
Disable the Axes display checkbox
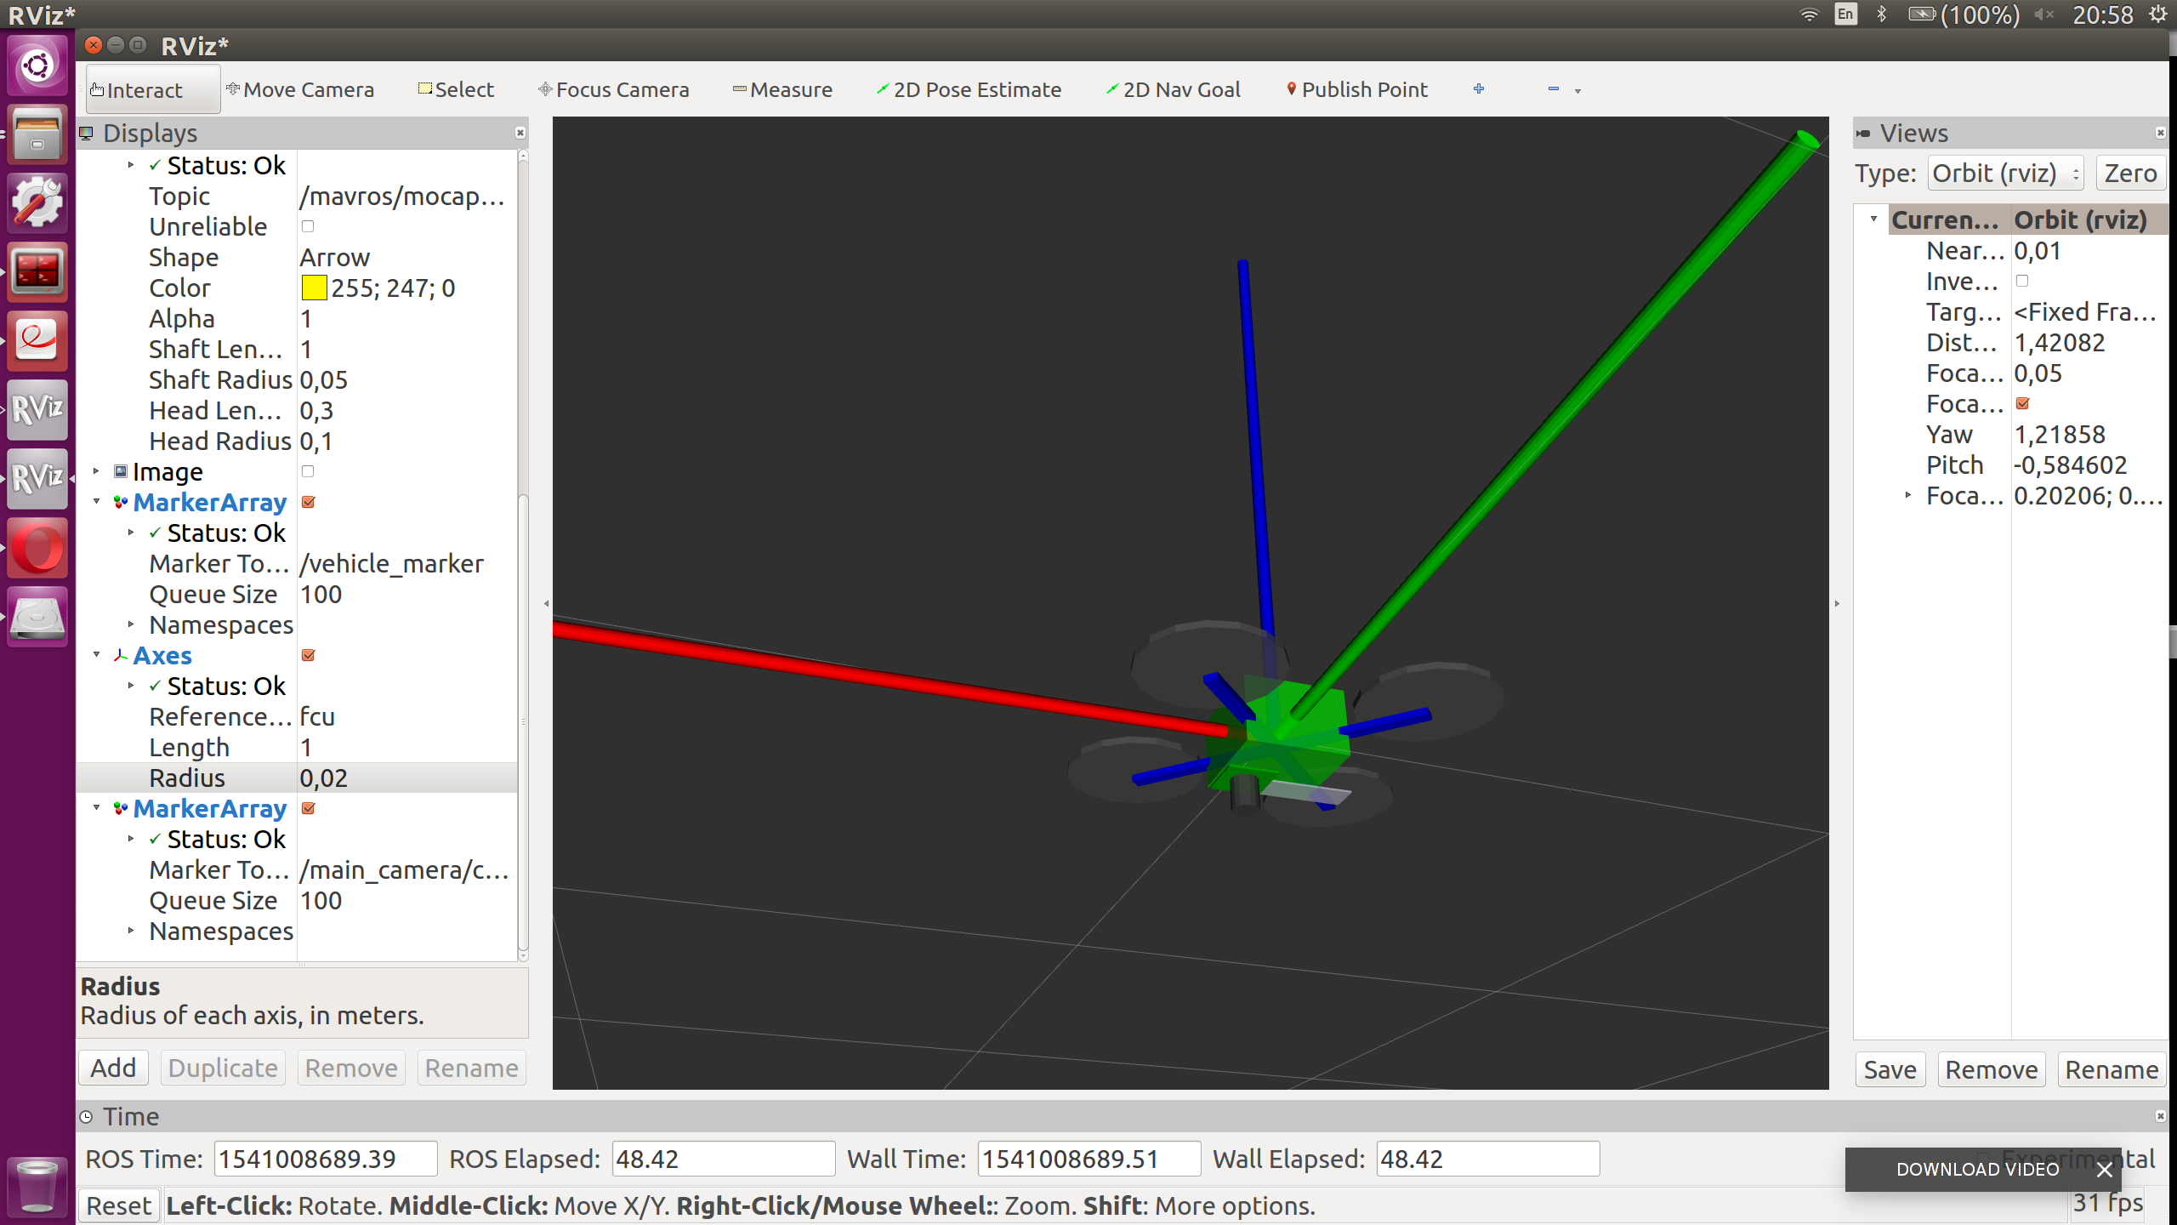[x=309, y=655]
